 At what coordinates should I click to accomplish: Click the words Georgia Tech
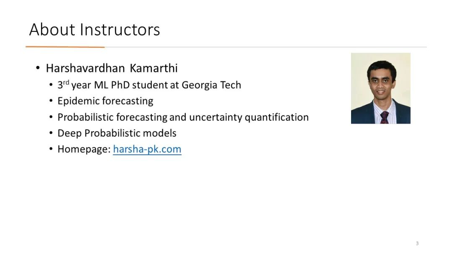tap(211, 85)
